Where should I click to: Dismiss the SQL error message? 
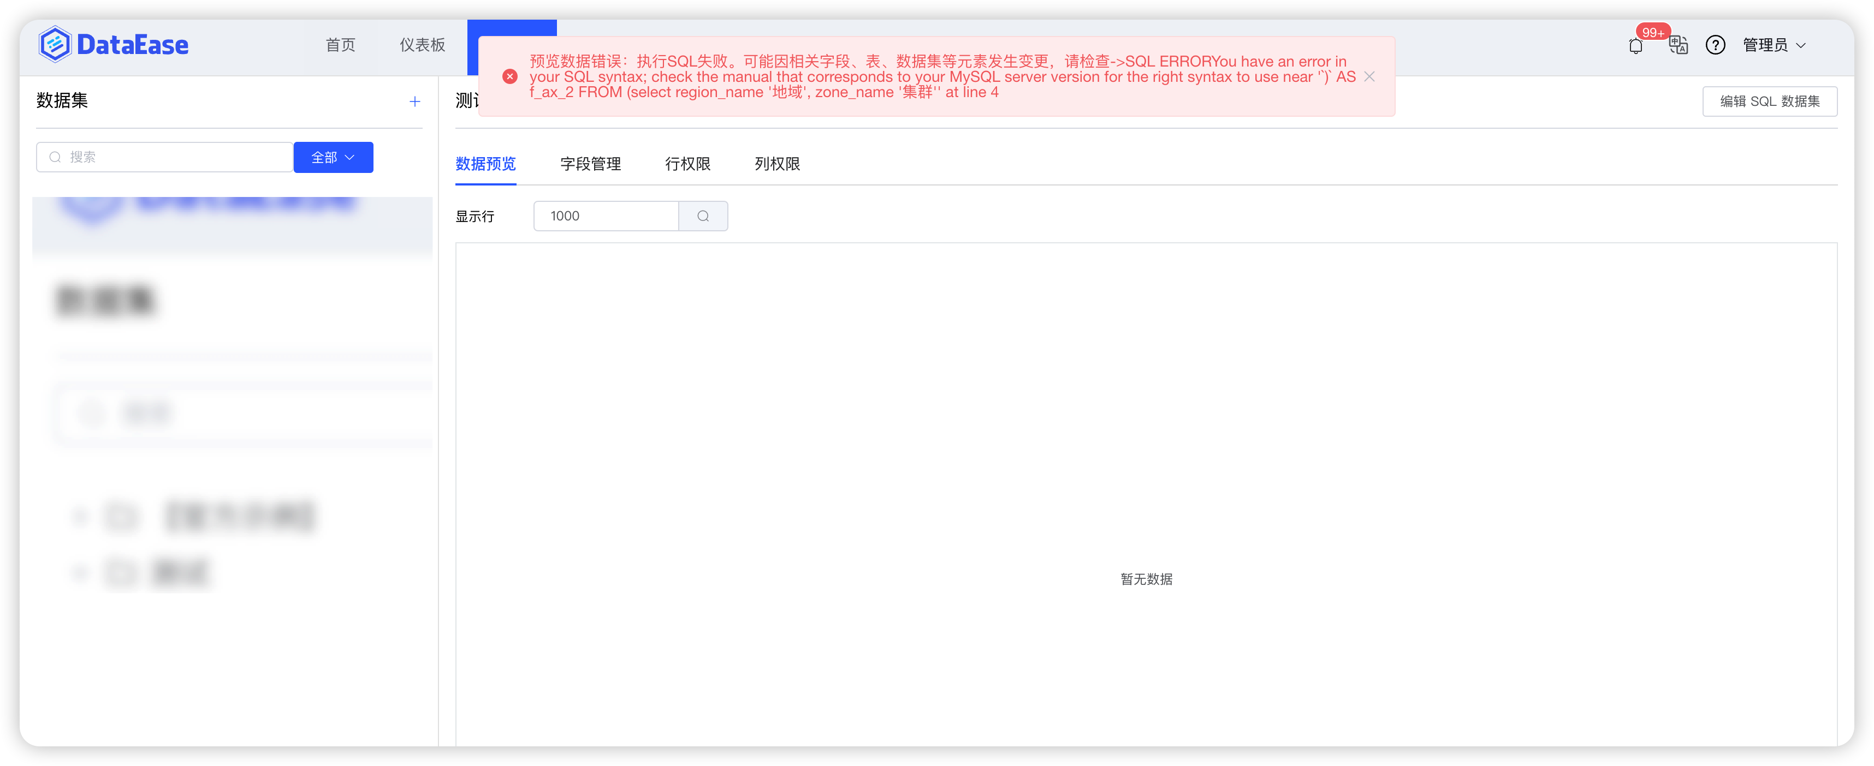pyautogui.click(x=1370, y=76)
